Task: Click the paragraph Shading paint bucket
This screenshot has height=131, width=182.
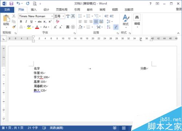Action: 80,27
